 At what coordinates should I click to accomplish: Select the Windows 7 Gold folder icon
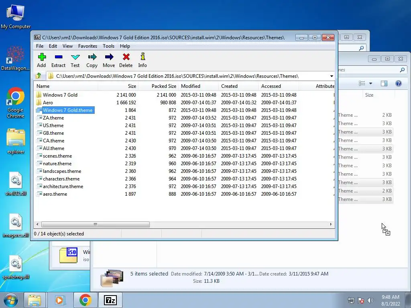(39, 95)
